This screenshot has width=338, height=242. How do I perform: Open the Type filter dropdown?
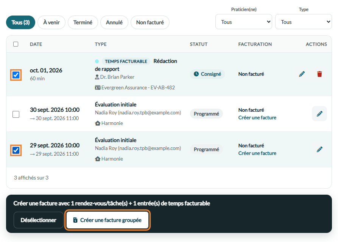(x=303, y=22)
